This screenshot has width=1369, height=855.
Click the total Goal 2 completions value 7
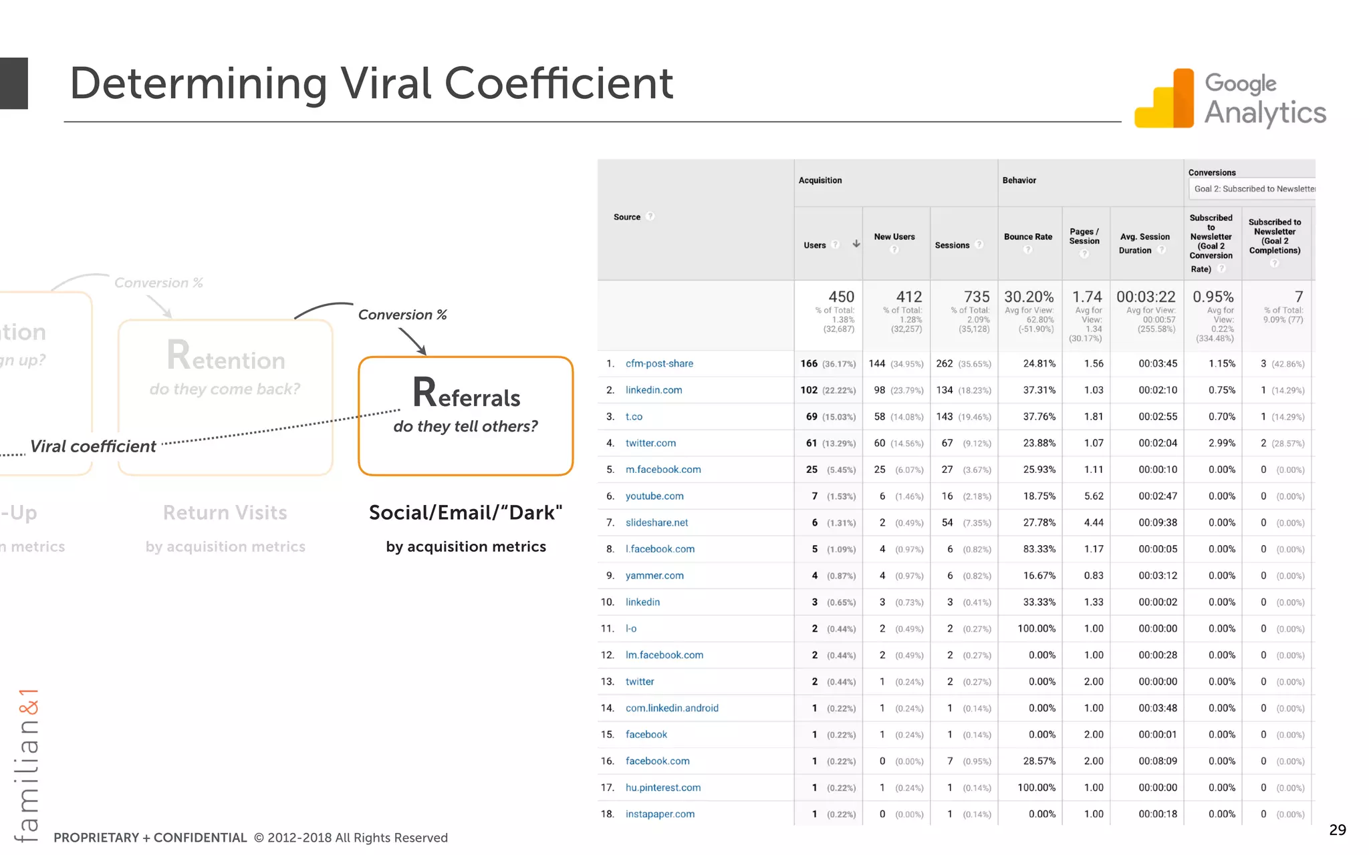(1299, 297)
